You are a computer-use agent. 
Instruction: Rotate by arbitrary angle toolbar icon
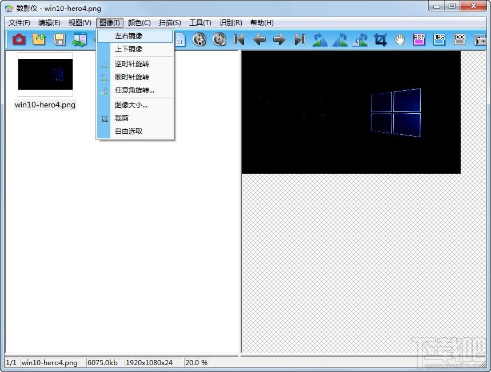[x=360, y=39]
